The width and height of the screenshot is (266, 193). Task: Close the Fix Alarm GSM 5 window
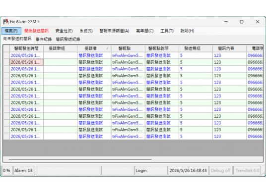point(258,22)
